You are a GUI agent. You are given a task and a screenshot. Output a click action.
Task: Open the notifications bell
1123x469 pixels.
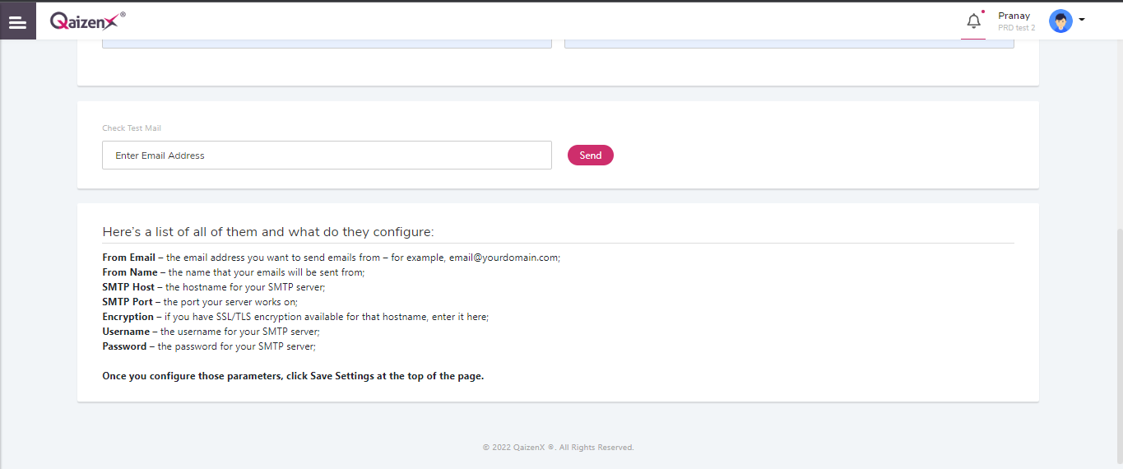973,21
